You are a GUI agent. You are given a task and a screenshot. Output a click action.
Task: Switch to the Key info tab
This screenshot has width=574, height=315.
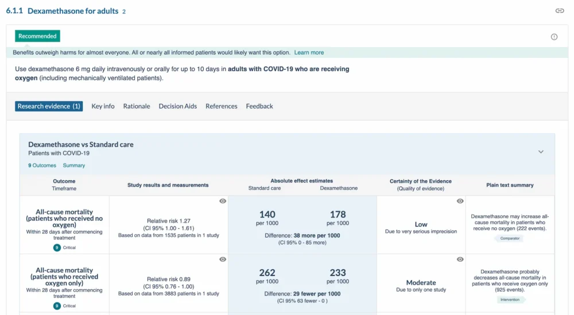(x=103, y=106)
